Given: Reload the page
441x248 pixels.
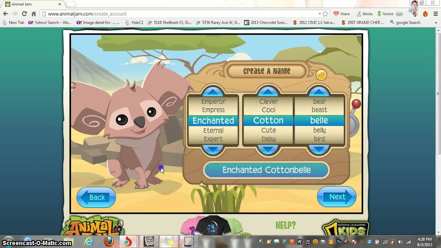Looking at the screenshot, I should (x=24, y=14).
